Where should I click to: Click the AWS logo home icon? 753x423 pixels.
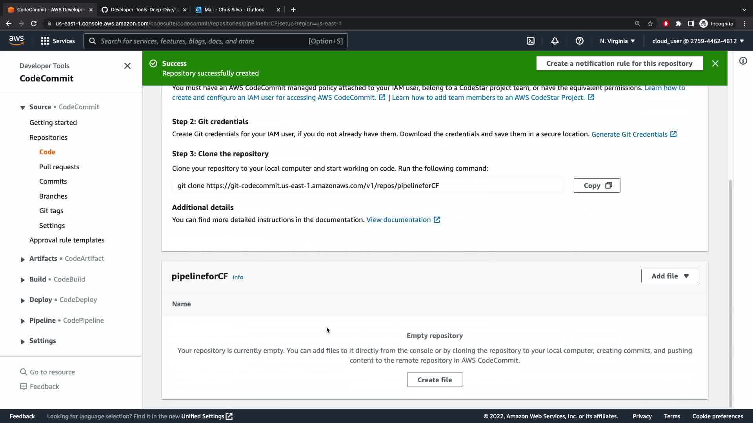click(x=16, y=41)
